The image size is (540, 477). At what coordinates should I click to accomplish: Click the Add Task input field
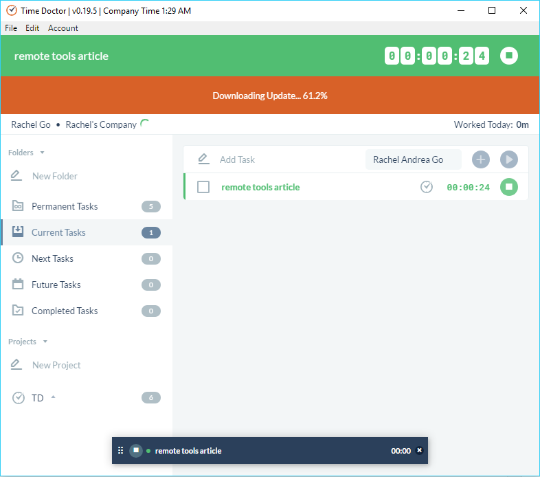coord(289,159)
